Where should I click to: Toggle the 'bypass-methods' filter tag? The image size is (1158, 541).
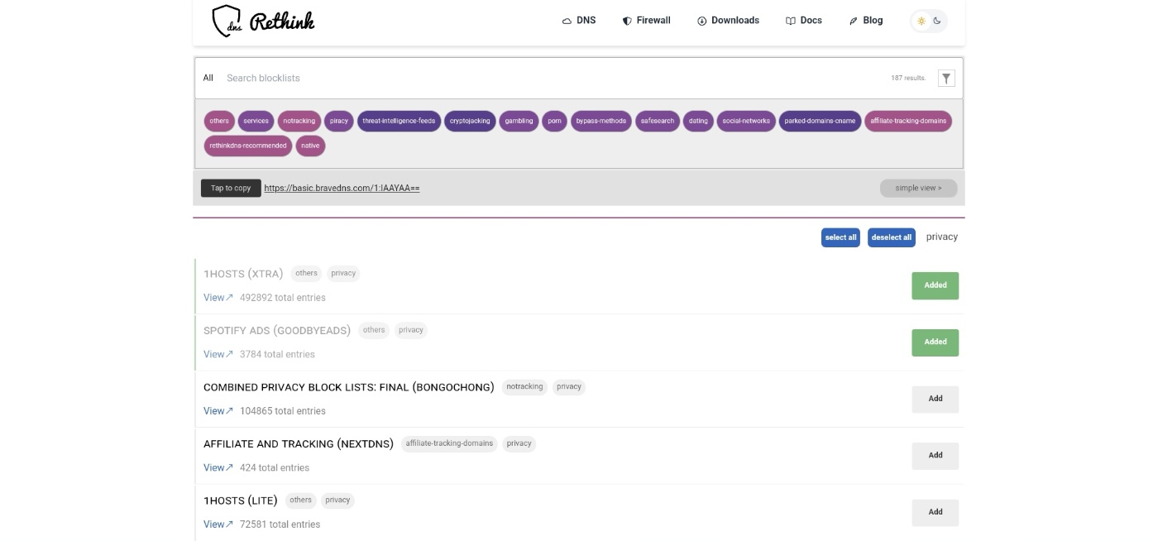601,121
